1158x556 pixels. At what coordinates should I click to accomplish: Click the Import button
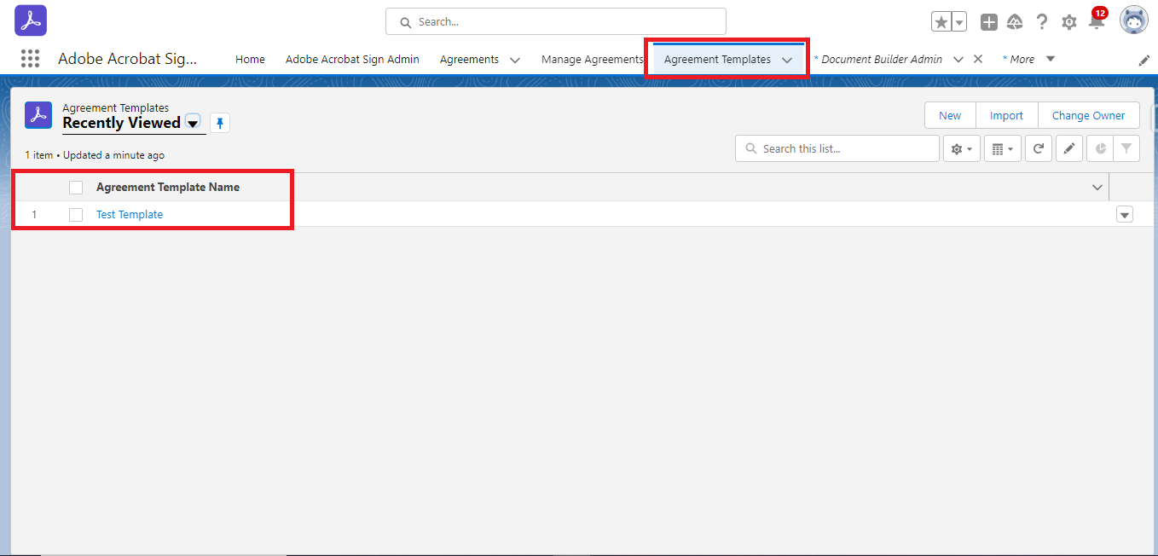tap(1006, 116)
